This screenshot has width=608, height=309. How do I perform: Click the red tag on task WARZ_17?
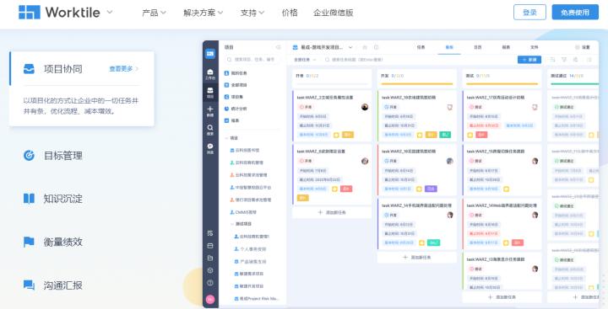coord(481,135)
